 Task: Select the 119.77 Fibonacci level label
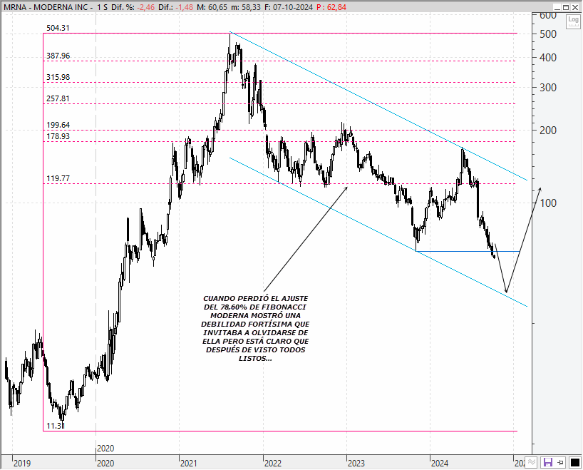coord(58,178)
